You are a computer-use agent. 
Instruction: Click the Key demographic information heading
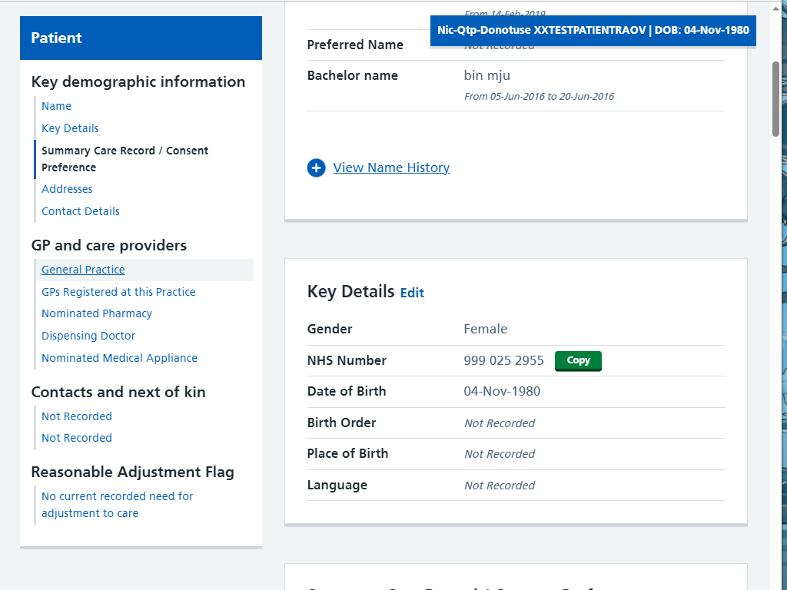pos(138,81)
